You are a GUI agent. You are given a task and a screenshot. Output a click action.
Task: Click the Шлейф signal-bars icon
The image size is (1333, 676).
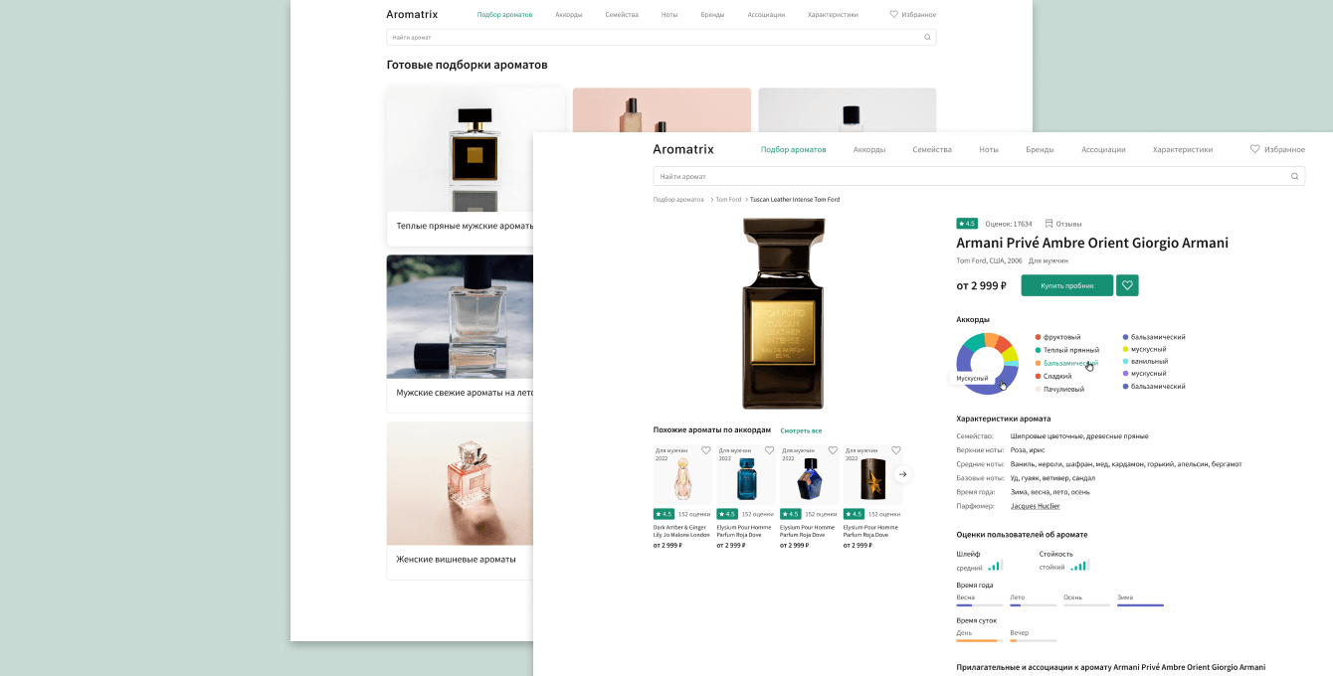pos(995,565)
